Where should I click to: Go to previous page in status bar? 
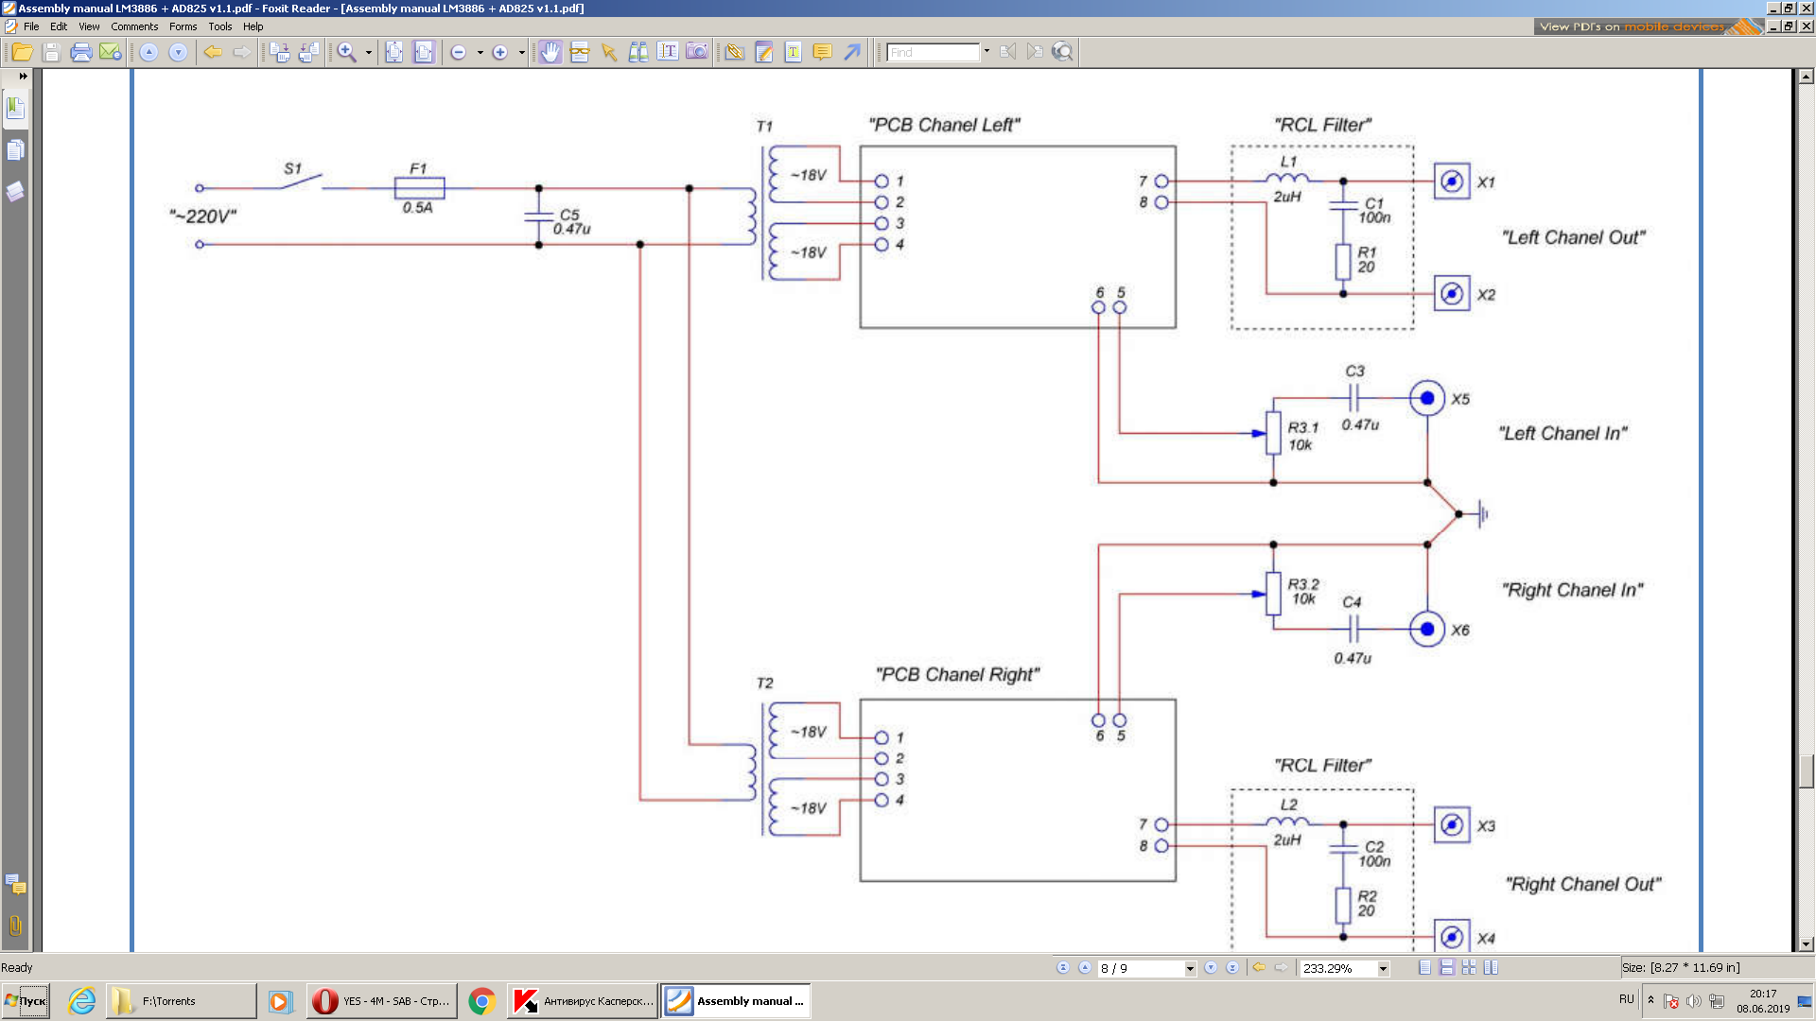1084,967
